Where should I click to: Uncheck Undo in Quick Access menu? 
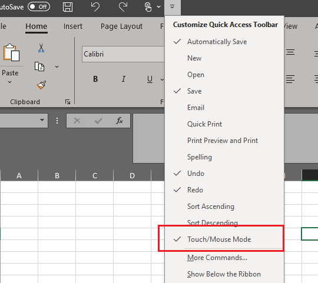(x=224, y=174)
